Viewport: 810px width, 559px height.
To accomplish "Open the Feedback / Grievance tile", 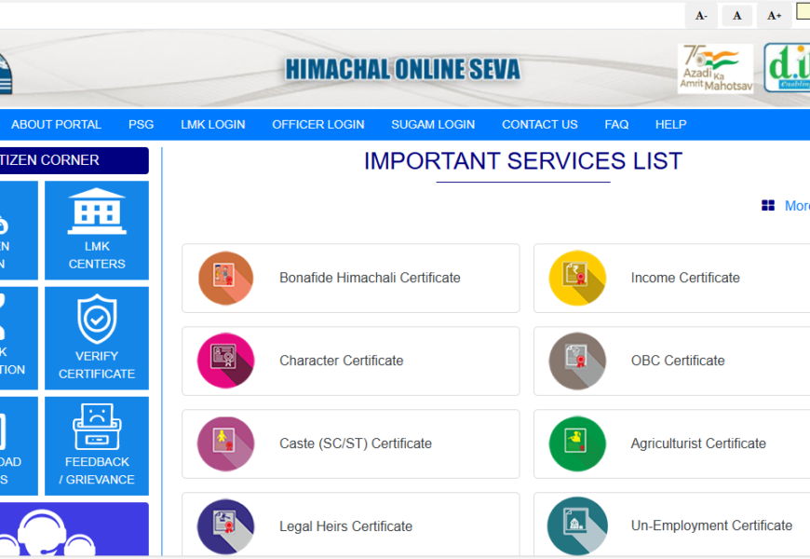I will tap(97, 446).
